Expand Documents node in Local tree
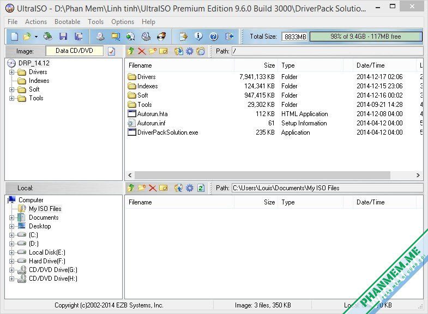The image size is (428, 314). [x=11, y=218]
